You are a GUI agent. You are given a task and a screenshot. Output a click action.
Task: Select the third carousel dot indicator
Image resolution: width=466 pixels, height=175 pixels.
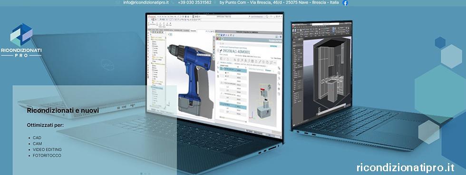(x=149, y=173)
